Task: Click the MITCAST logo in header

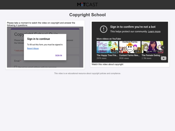Action: (87, 5)
